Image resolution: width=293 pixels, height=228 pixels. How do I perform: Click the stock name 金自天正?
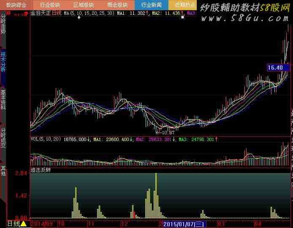click(41, 13)
